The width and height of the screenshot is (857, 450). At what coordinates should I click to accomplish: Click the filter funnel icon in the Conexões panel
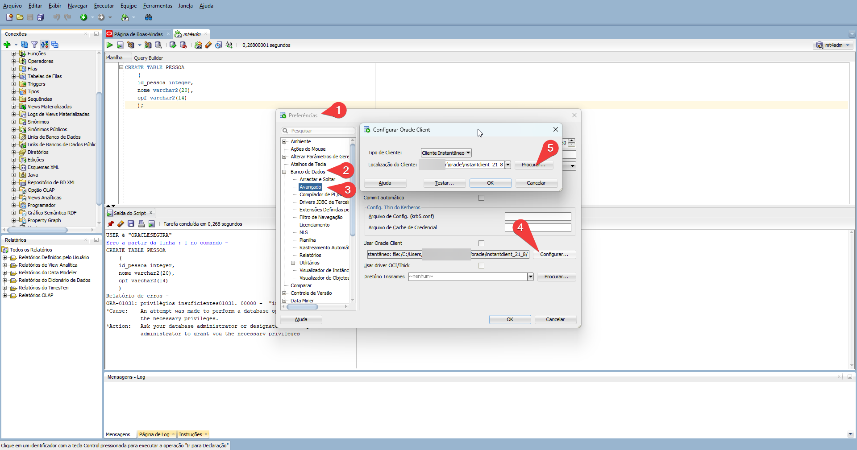click(x=34, y=45)
